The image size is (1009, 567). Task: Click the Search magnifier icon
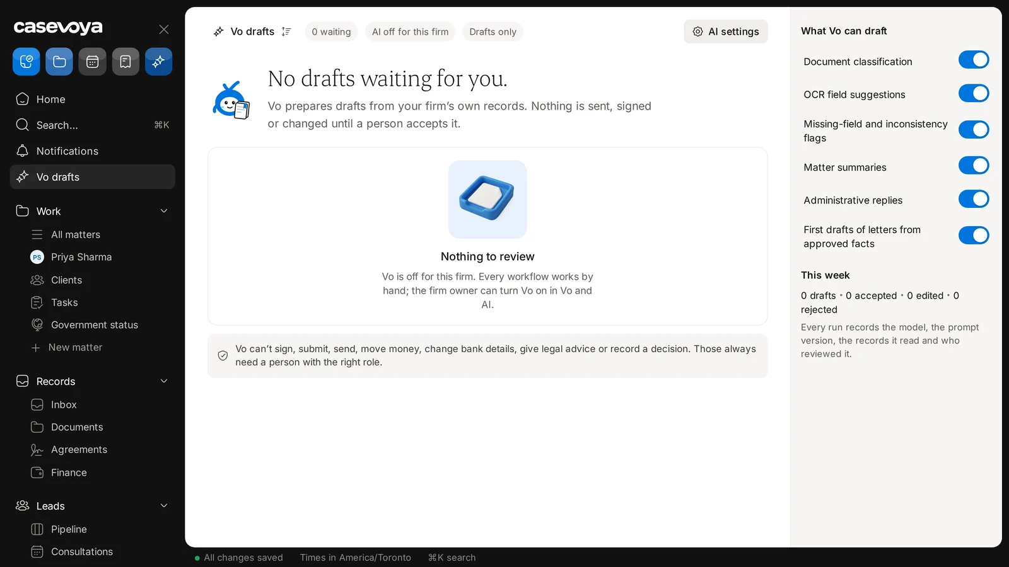[x=23, y=125]
